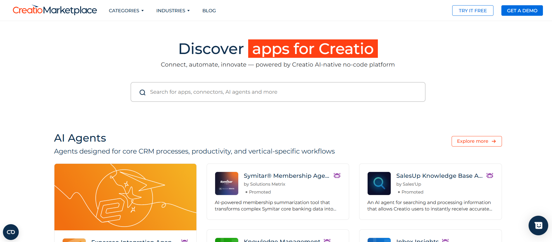The width and height of the screenshot is (552, 242).
Task: Click Promoted label on SalesUp card
Action: point(412,192)
